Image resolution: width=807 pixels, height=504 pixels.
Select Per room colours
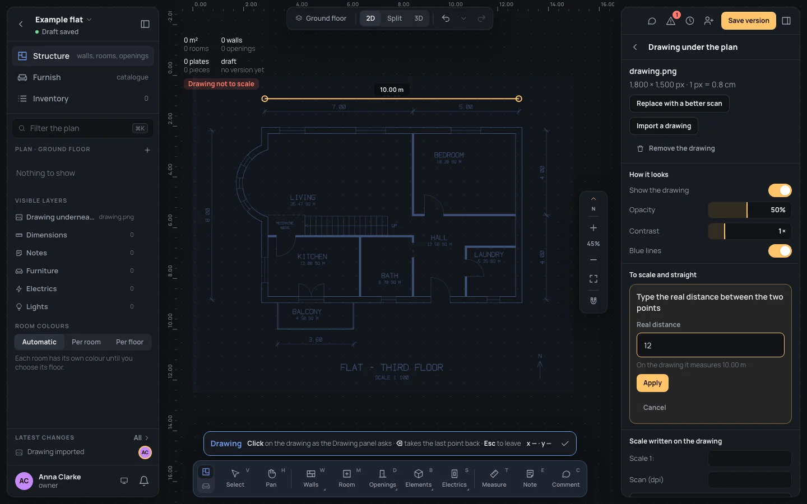tap(86, 342)
